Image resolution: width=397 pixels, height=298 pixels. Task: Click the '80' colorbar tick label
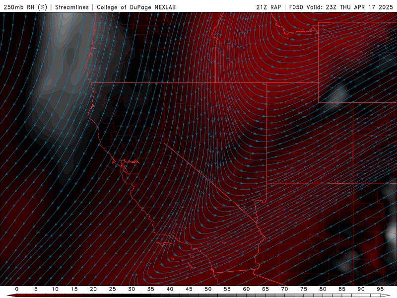coord(323,289)
